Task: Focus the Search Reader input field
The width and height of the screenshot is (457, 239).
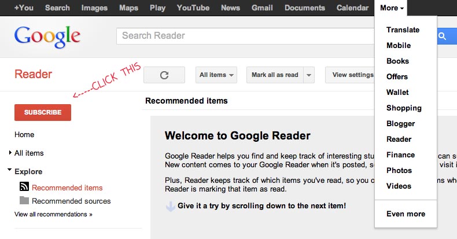Action: pos(243,36)
